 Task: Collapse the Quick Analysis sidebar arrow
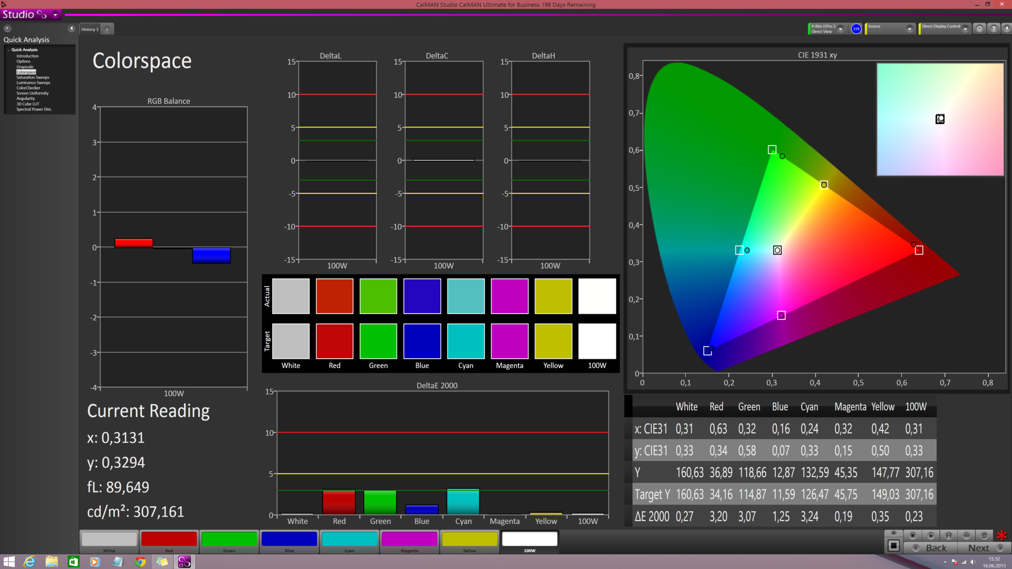click(71, 28)
